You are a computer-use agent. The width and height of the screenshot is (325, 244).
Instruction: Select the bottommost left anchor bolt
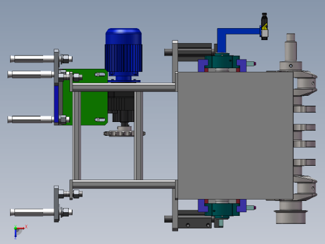[x=41, y=212]
